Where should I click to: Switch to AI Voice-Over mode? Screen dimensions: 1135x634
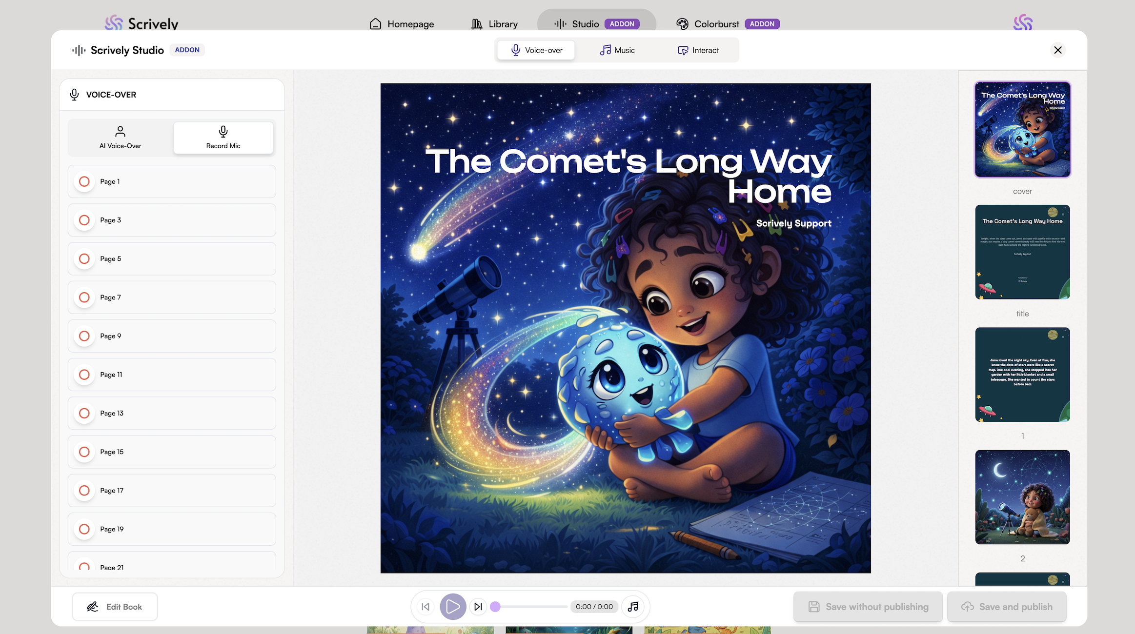tap(120, 138)
